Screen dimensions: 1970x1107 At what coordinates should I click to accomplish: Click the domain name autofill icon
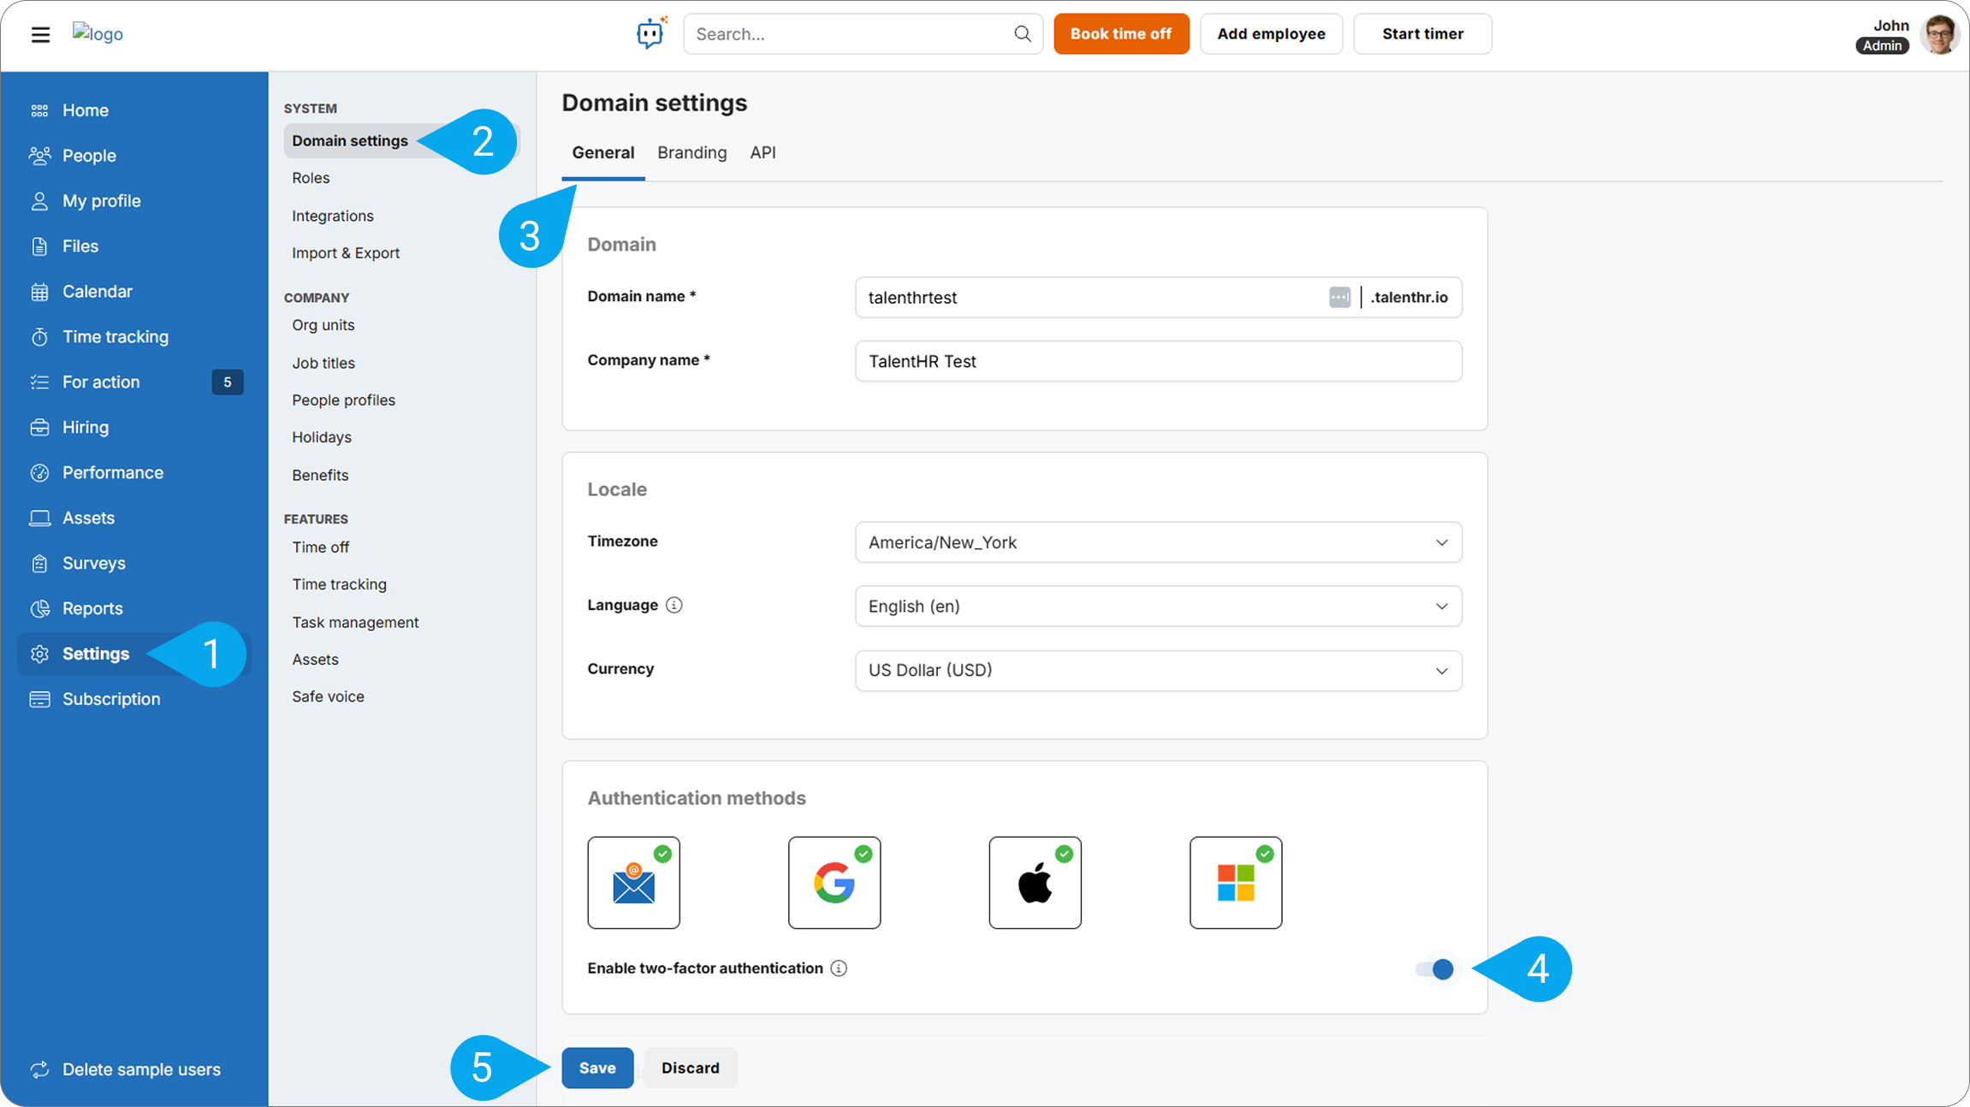coord(1339,297)
